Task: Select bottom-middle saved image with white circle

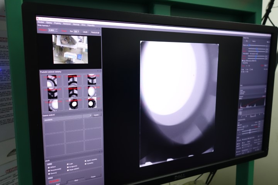Action: point(73,104)
